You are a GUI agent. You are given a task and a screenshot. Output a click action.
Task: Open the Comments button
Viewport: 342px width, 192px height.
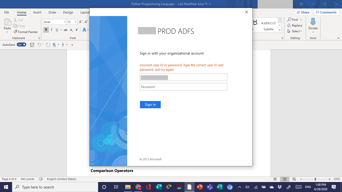click(x=326, y=12)
